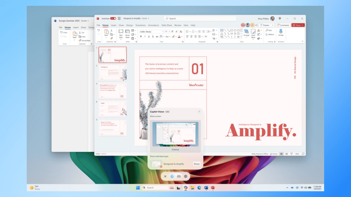The image size is (351, 197).
Task: Switch to the Animations tab
Action: pyautogui.click(x=154, y=25)
